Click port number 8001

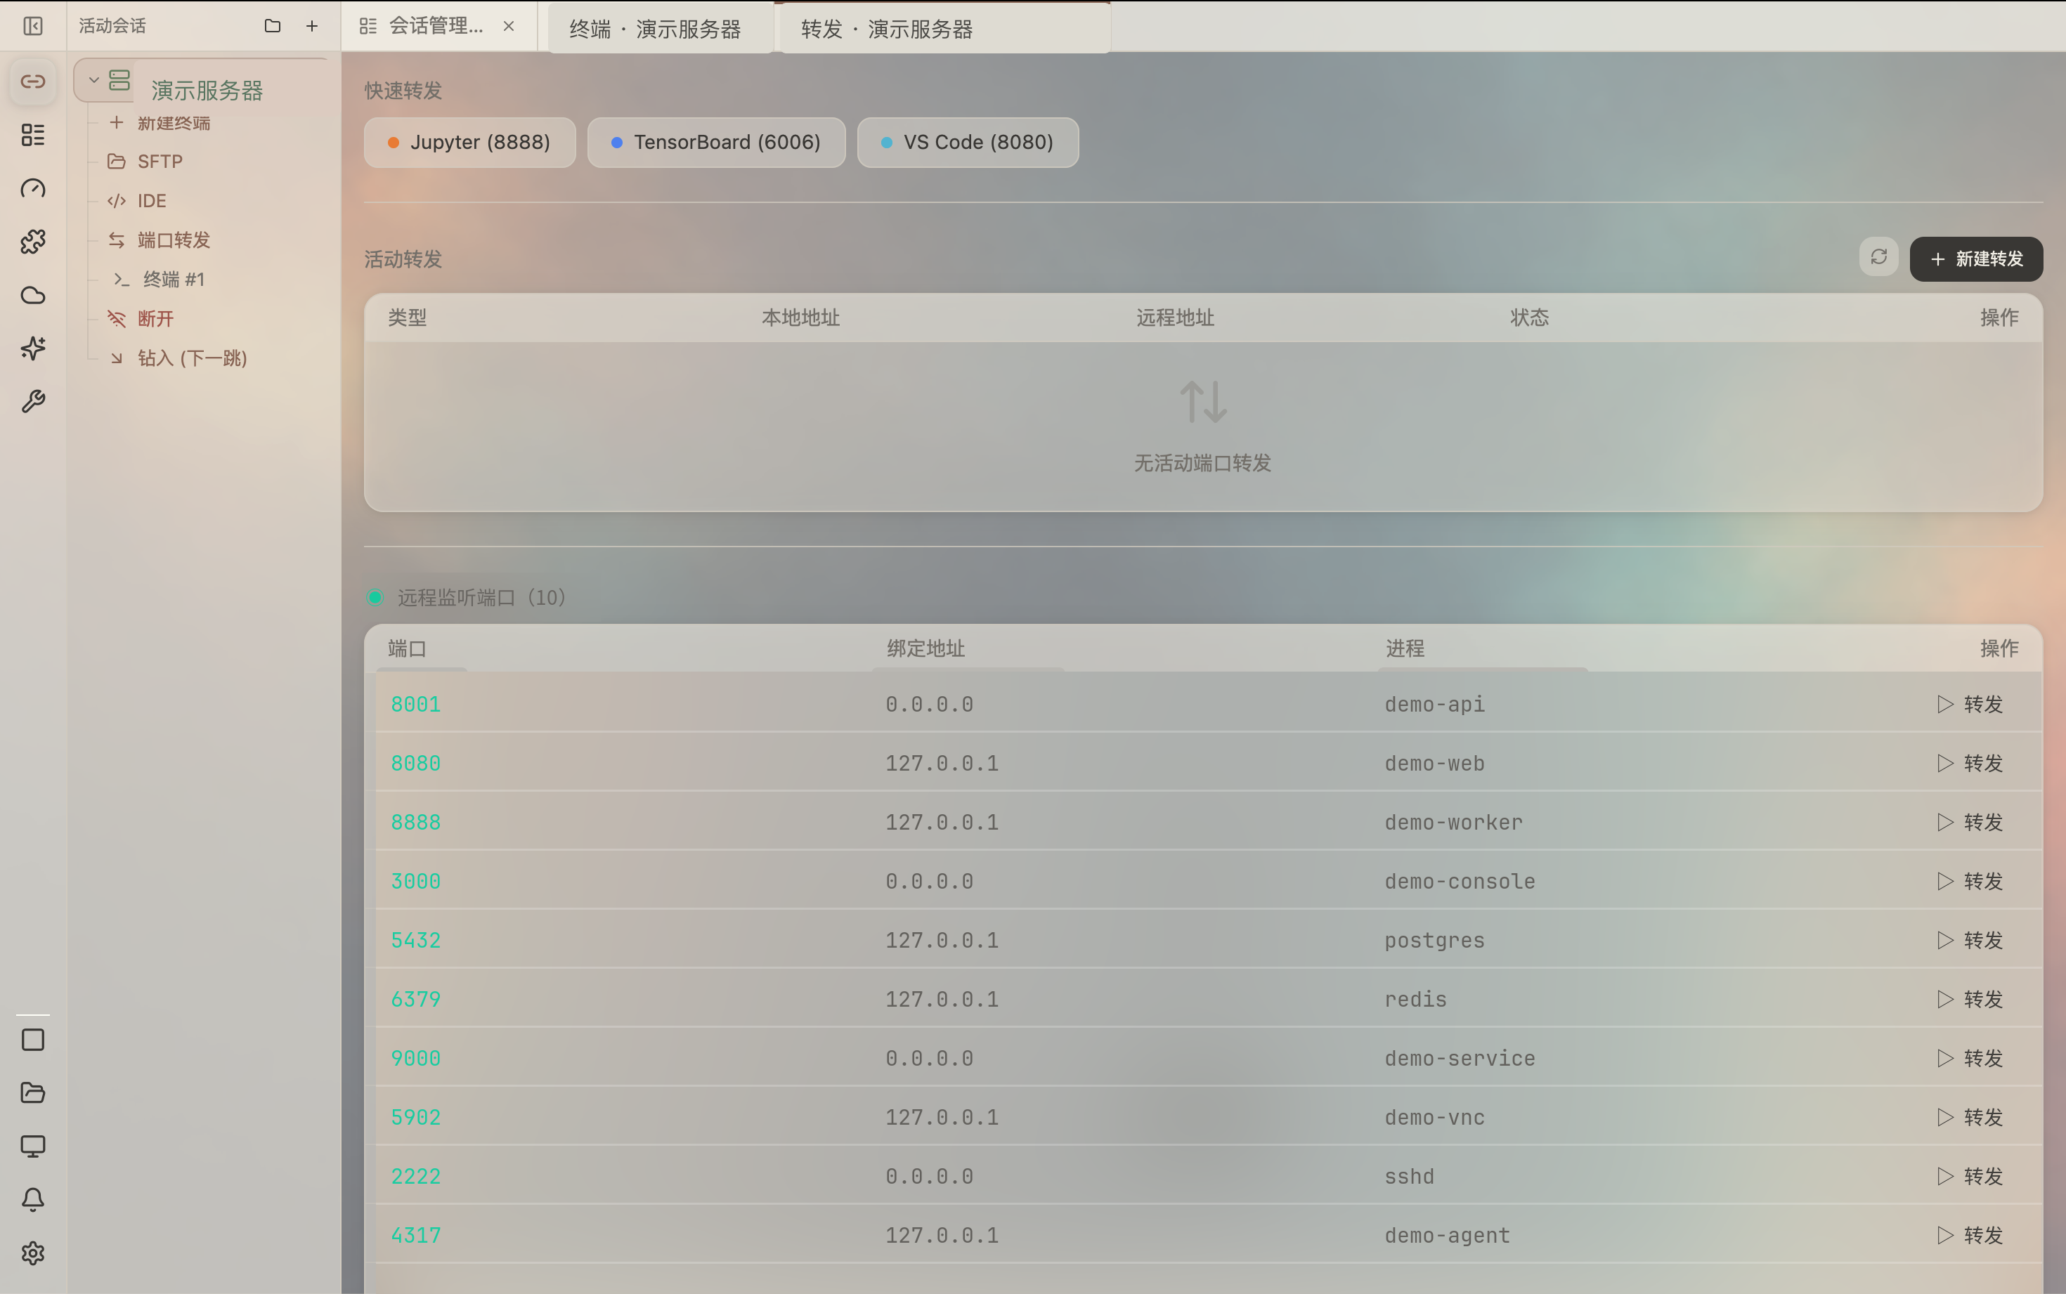point(416,705)
